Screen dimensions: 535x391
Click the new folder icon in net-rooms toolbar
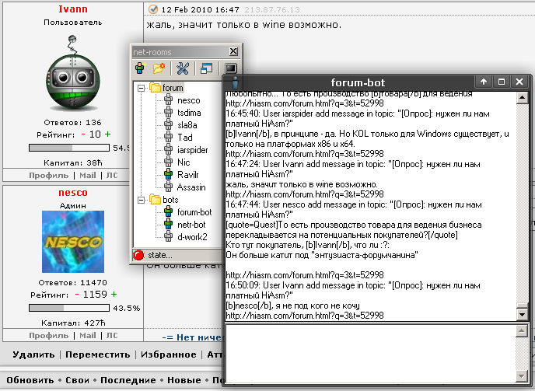(159, 69)
